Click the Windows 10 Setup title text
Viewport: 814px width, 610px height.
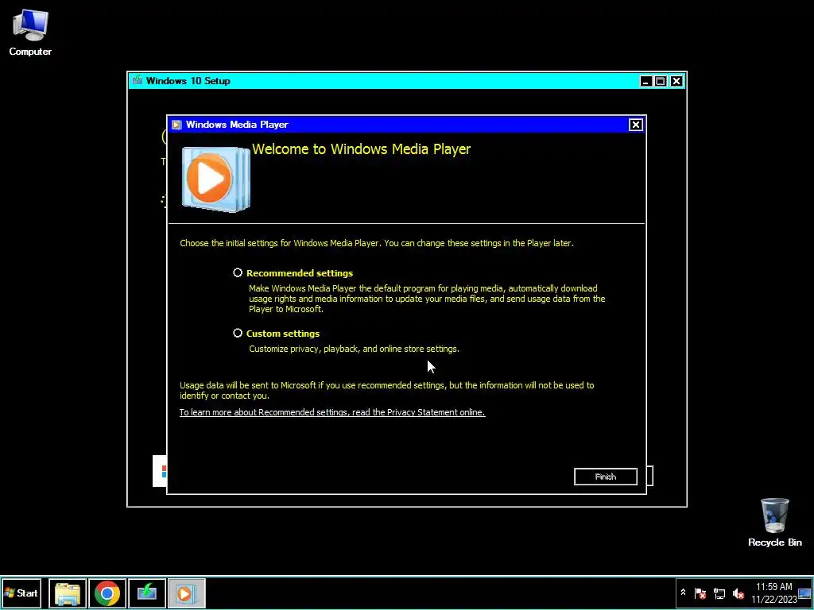(188, 81)
